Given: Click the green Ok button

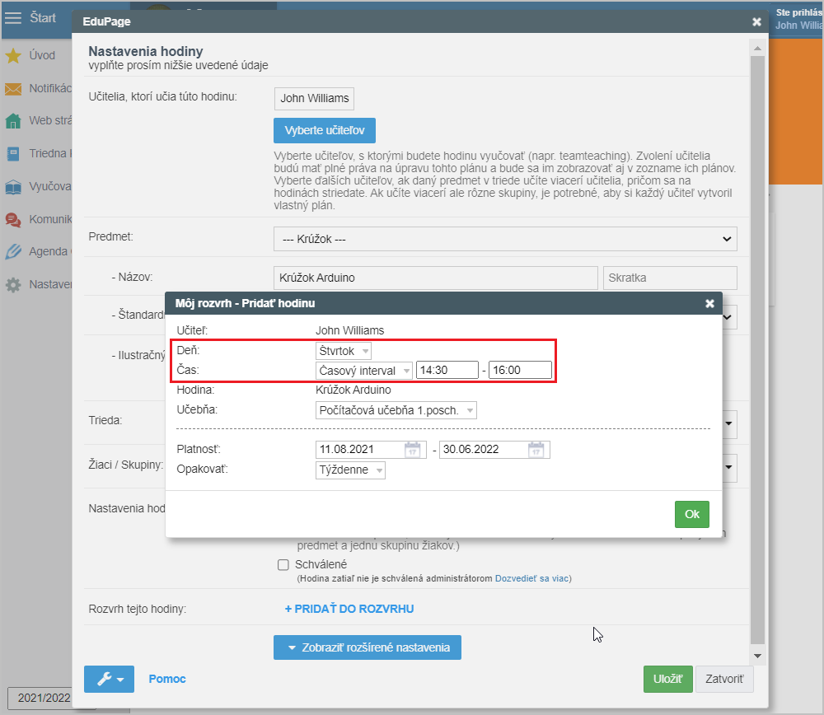Looking at the screenshot, I should 691,514.
